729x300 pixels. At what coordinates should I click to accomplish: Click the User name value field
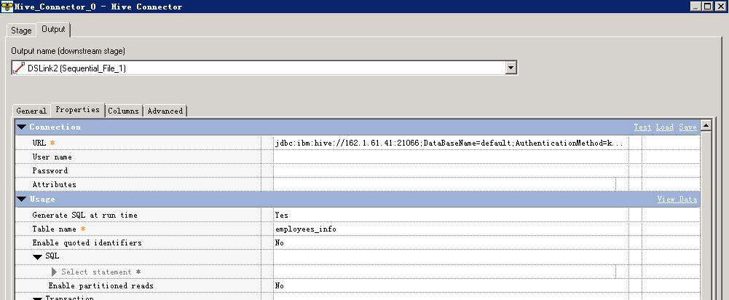451,157
